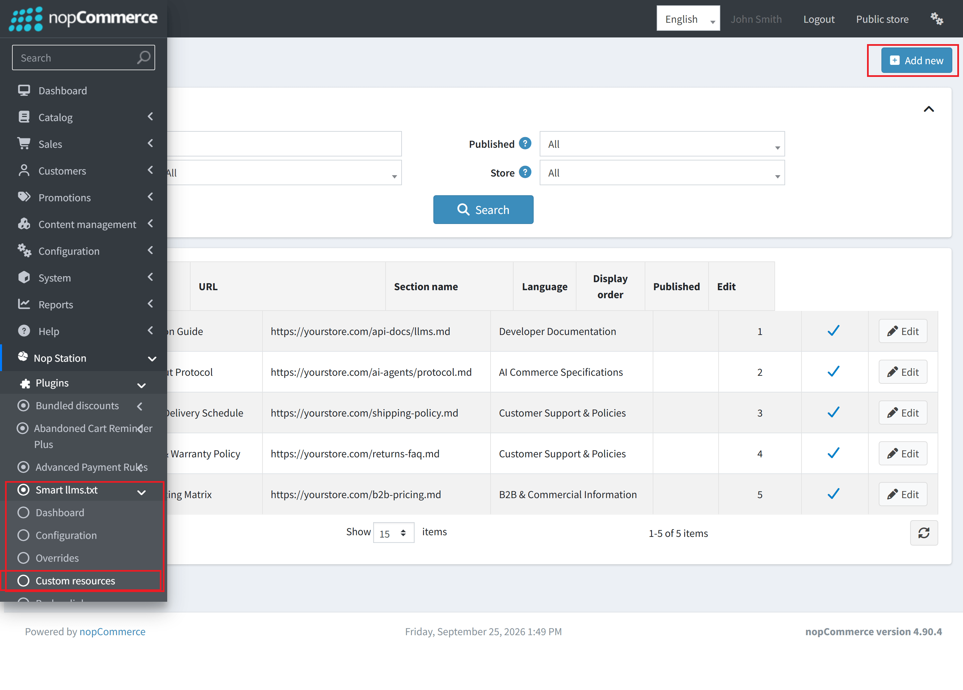Edit the shipping-policy.md row

point(903,413)
